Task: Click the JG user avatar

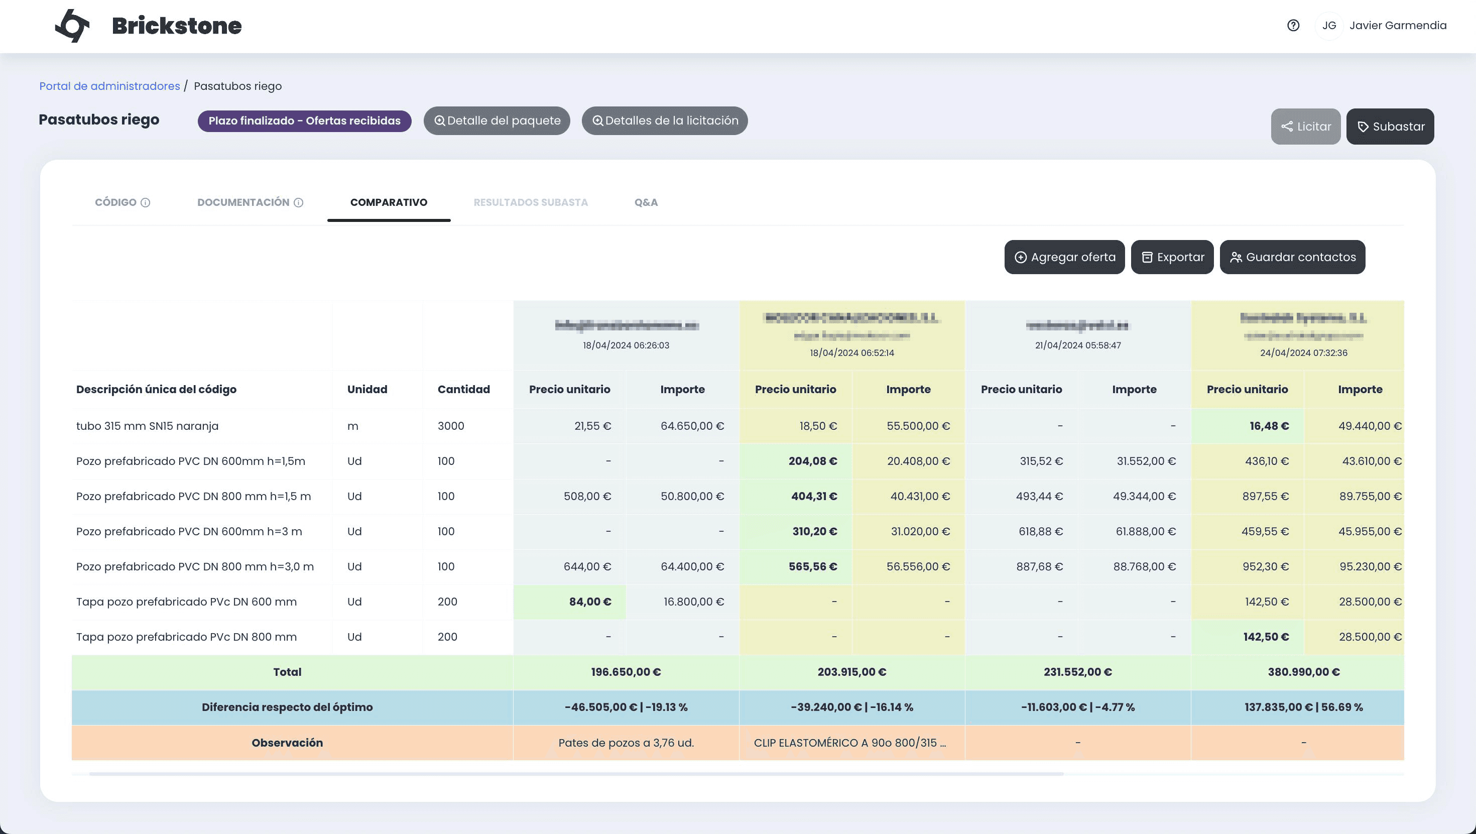Action: point(1329,25)
